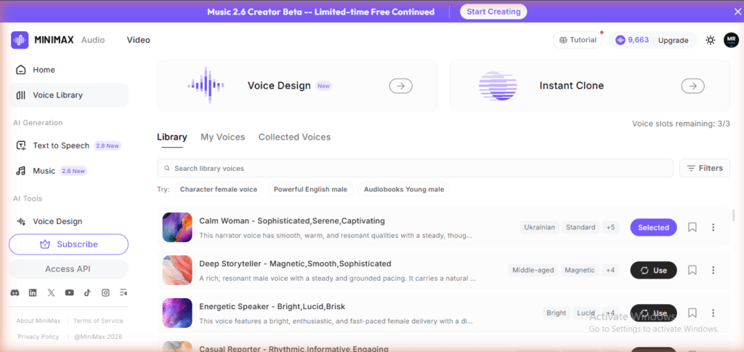Try the Audiobooks Young male suggestion

(404, 189)
